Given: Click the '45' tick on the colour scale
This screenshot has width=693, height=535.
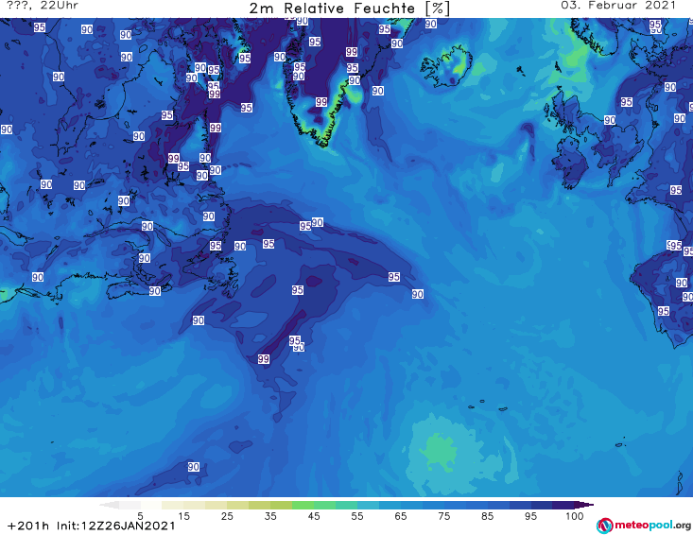Looking at the screenshot, I should (314, 516).
